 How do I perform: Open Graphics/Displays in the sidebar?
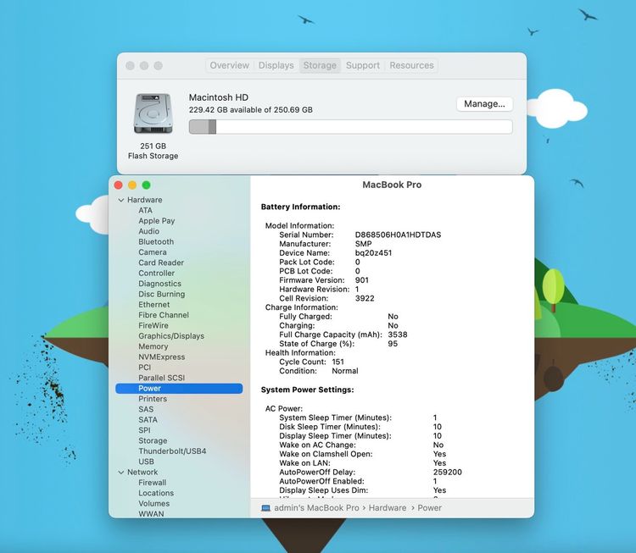click(x=171, y=336)
